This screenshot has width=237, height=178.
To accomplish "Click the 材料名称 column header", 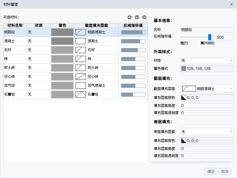I will [x=15, y=26].
